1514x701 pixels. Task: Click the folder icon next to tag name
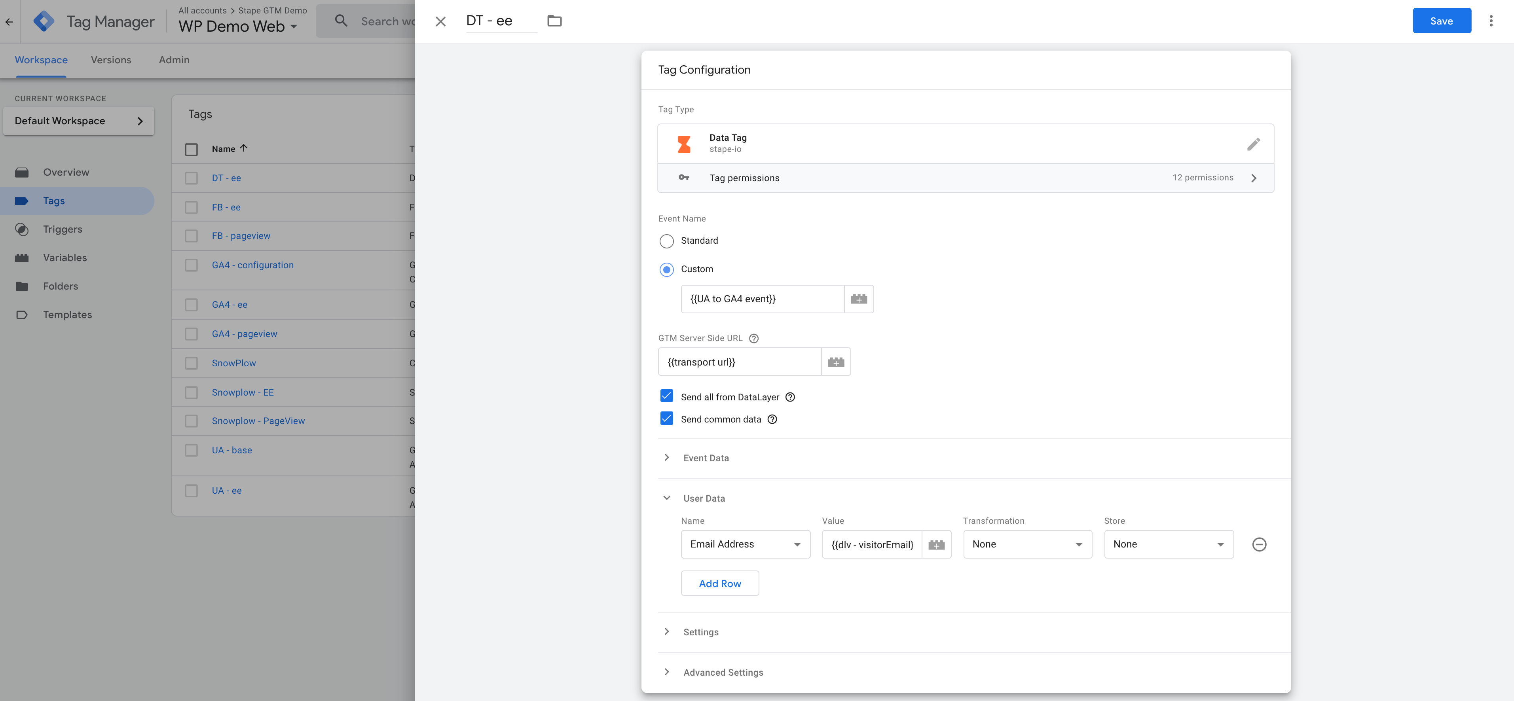coord(554,21)
